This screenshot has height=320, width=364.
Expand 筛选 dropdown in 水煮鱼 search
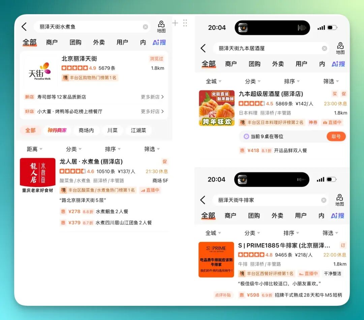click(x=152, y=149)
